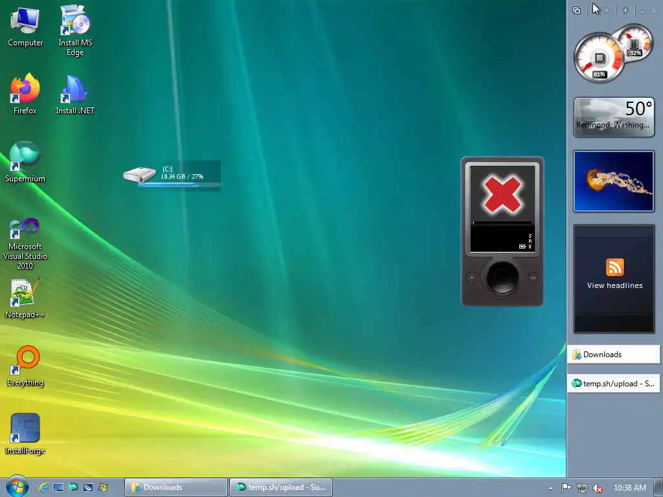Viewport: 663px width, 497px height.
Task: Click the red X on player screen
Action: click(x=502, y=194)
